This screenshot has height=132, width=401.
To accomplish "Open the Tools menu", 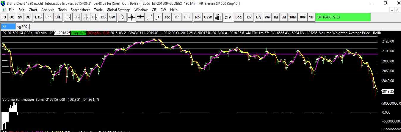I will [x=62, y=10].
